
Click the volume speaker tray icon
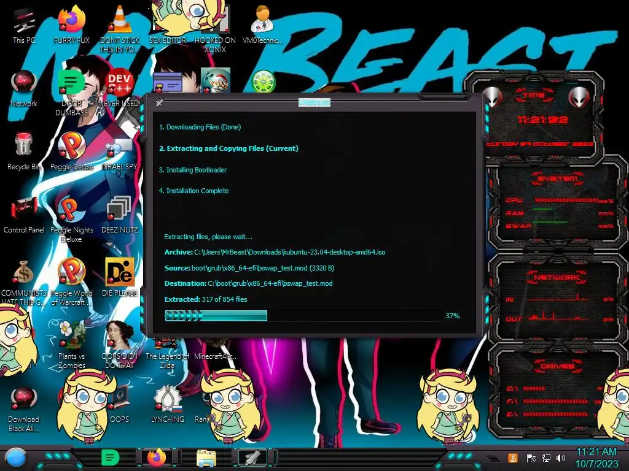point(561,458)
